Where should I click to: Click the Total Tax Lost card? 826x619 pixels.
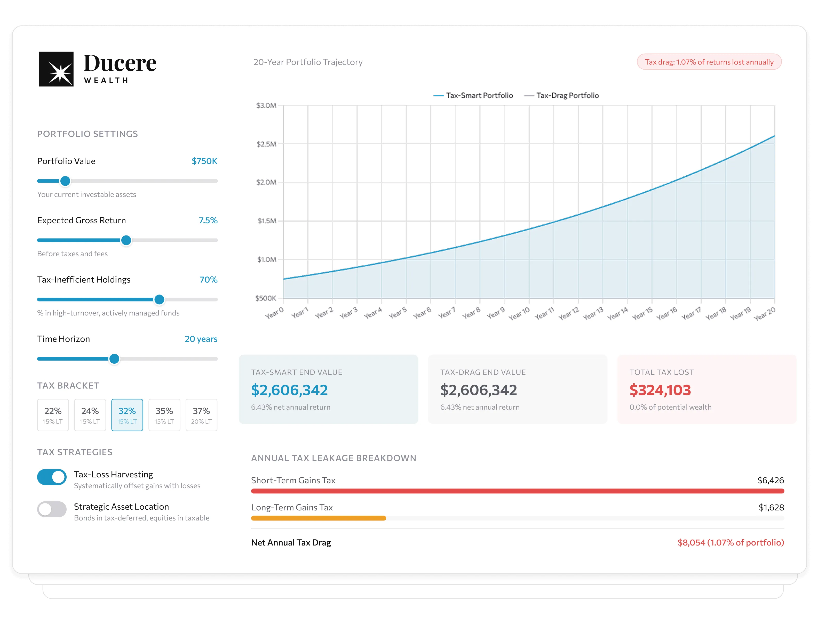(x=707, y=389)
